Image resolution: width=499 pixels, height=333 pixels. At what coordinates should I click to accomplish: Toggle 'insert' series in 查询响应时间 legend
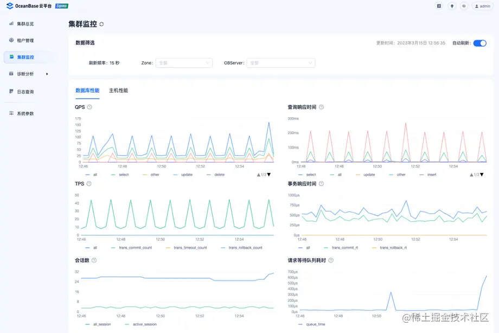click(x=428, y=175)
